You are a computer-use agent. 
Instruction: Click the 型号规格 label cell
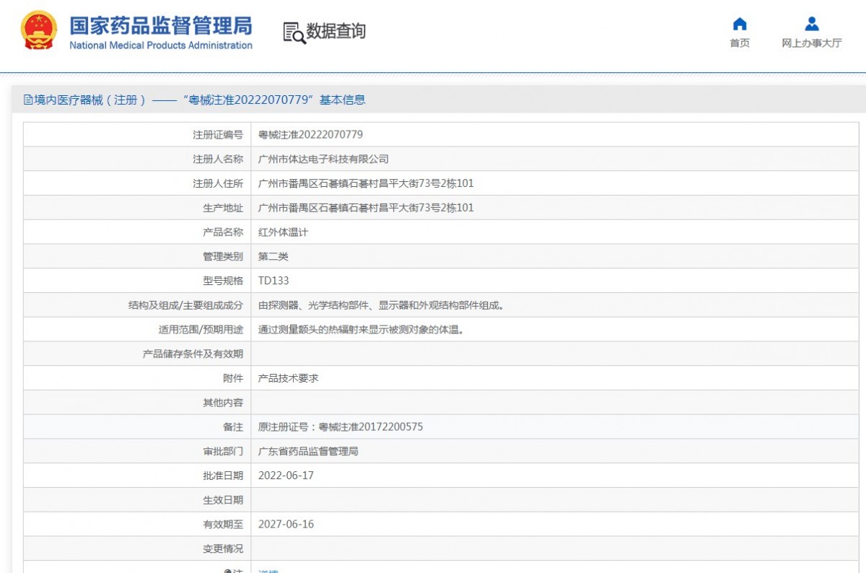point(137,281)
